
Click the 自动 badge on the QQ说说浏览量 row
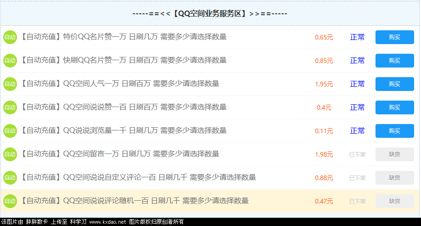click(10, 131)
